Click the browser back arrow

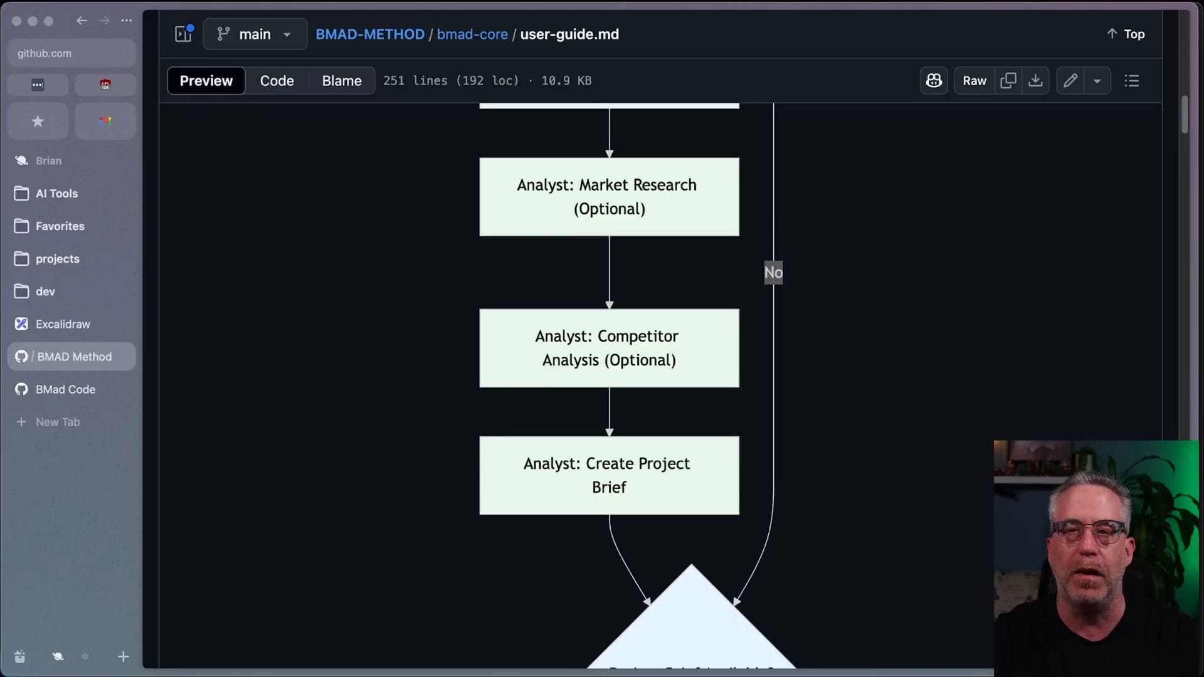click(x=82, y=21)
